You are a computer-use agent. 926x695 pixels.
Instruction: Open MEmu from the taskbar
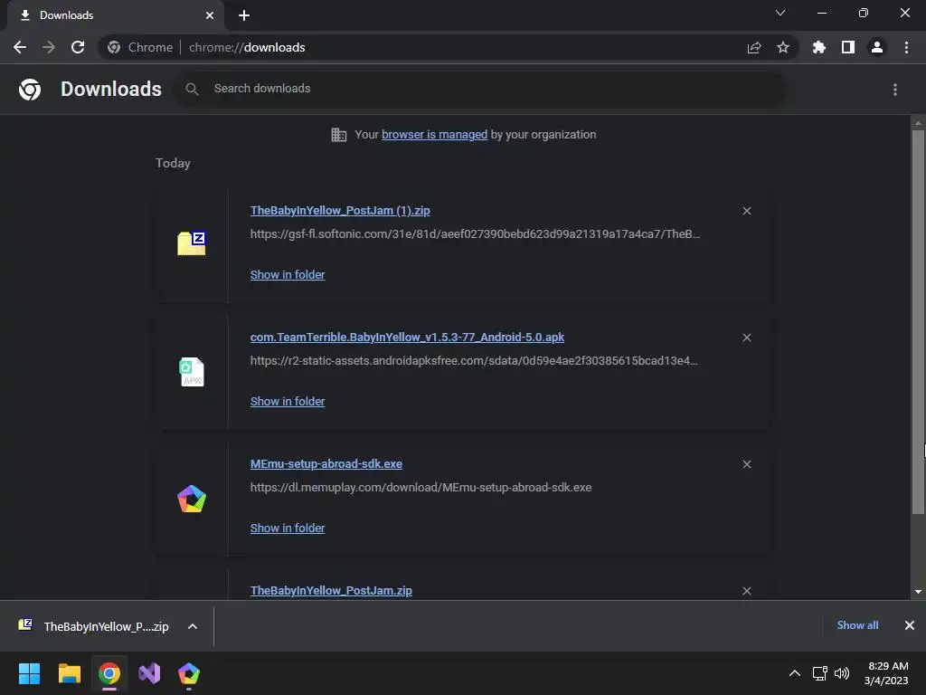click(189, 673)
